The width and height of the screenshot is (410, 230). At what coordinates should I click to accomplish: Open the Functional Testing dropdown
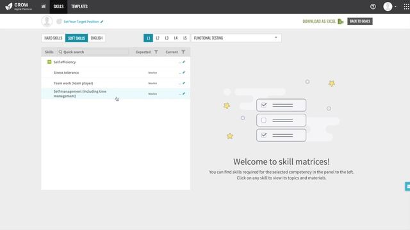236,38
